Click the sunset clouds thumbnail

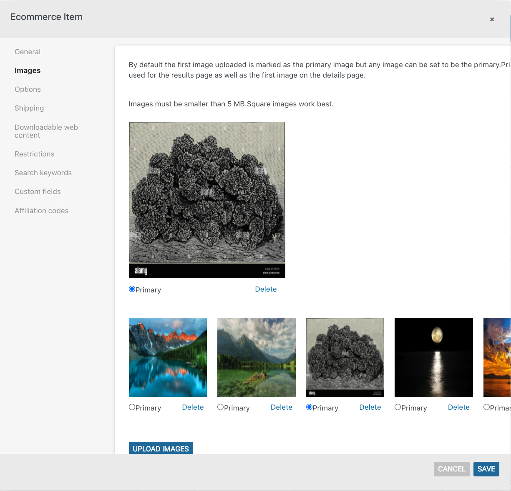pyautogui.click(x=497, y=358)
